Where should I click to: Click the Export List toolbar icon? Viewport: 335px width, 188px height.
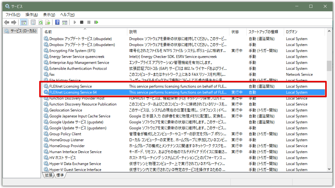(47, 23)
